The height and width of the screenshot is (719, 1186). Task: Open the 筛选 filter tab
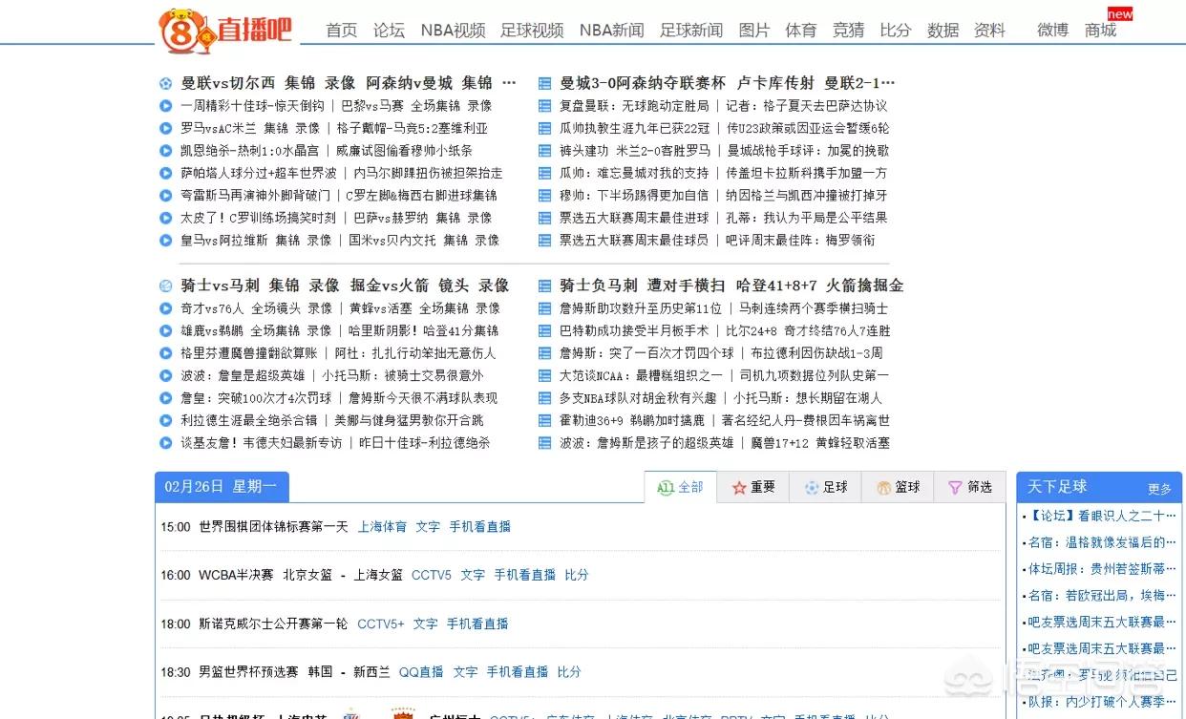pyautogui.click(x=969, y=487)
